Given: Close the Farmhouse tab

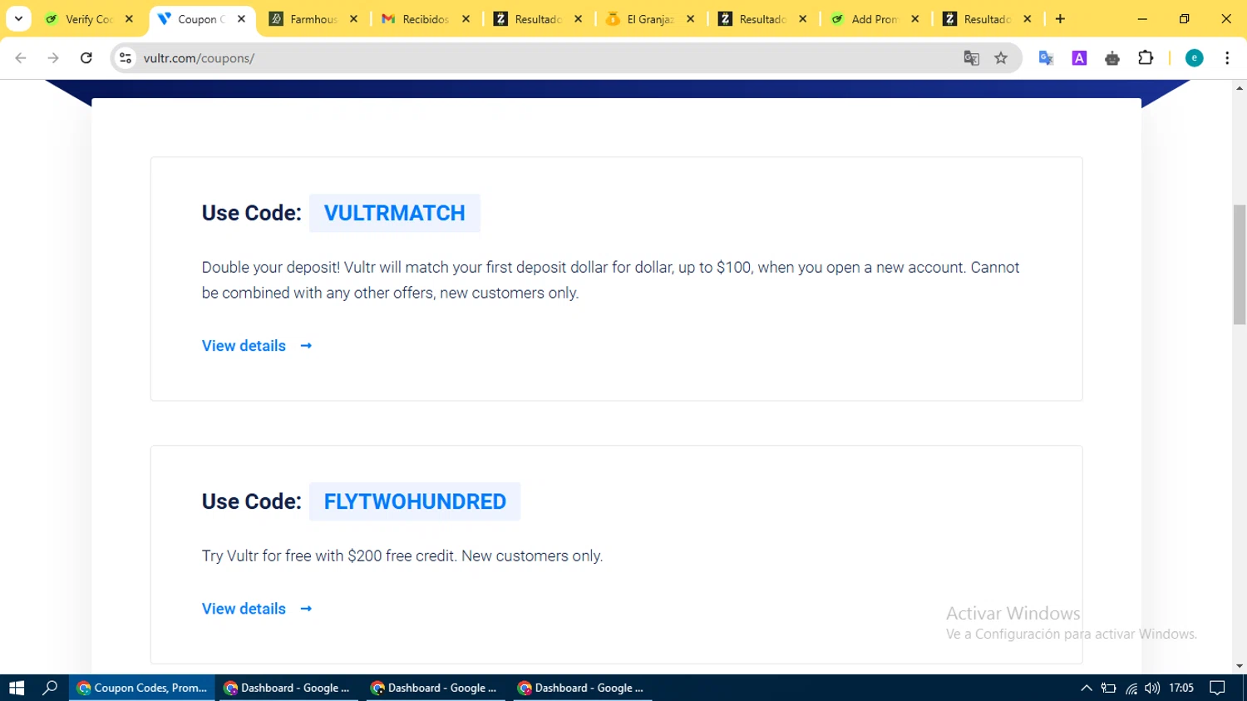Looking at the screenshot, I should [353, 19].
